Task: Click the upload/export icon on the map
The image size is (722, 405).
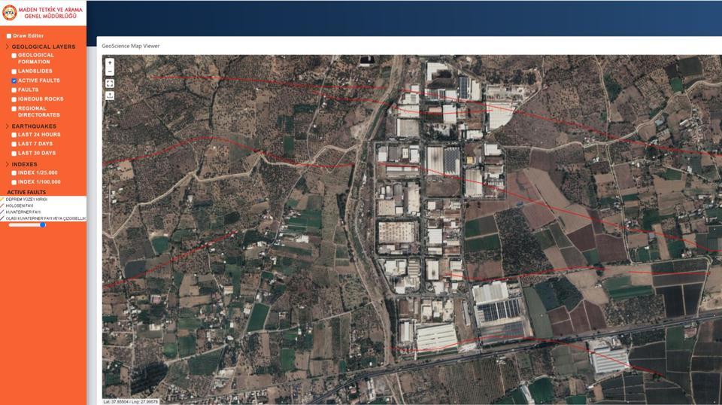Action: [x=110, y=96]
